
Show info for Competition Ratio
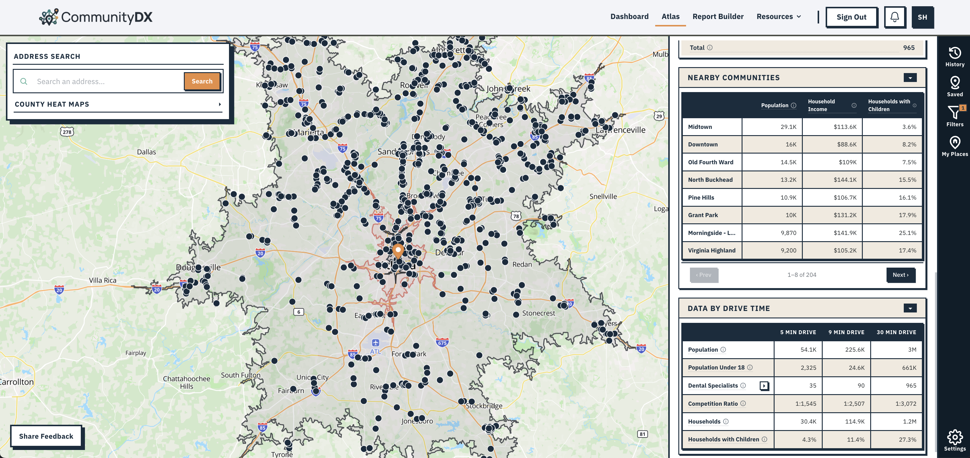(x=743, y=403)
